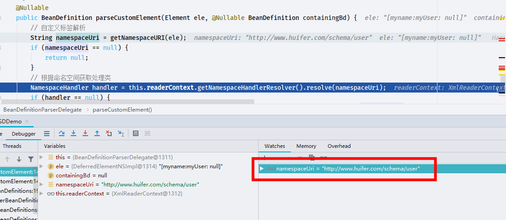This screenshot has height=220, width=506.
Task: Click parseCustomElement() in the breadcrumb
Action: tap(123, 110)
